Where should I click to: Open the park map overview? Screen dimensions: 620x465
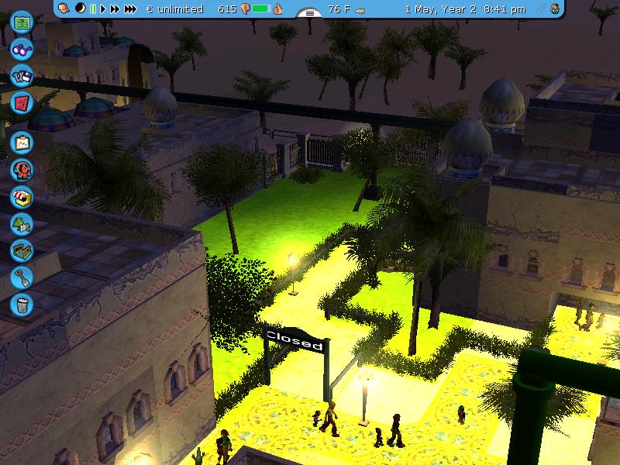click(x=22, y=22)
